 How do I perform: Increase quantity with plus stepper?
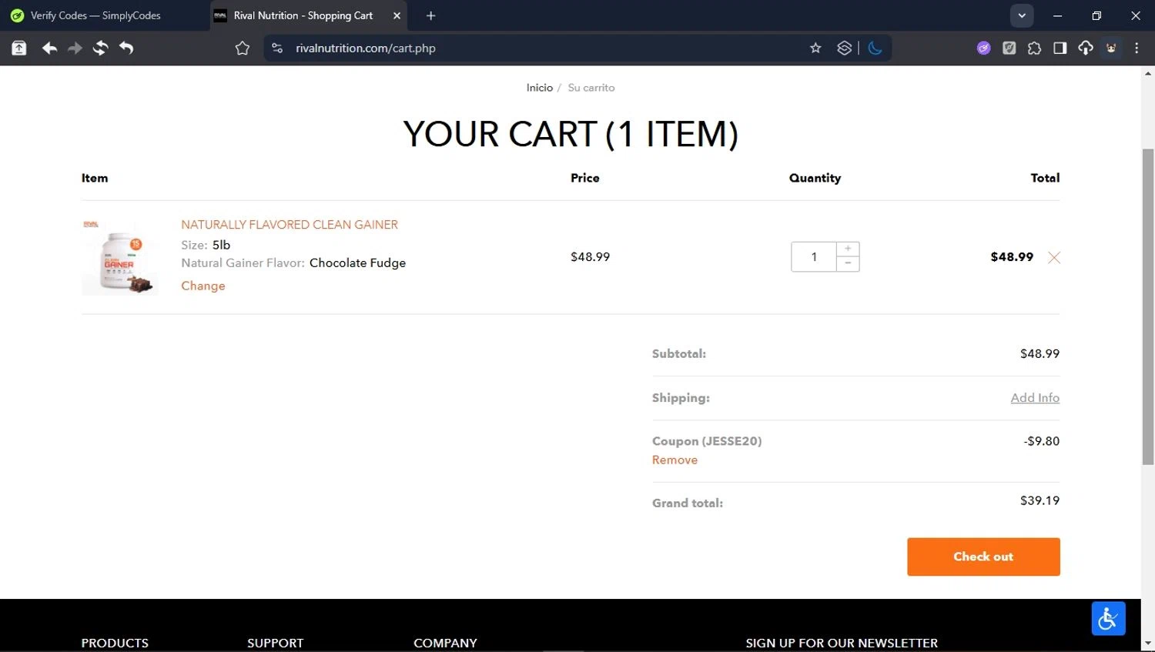pos(848,249)
